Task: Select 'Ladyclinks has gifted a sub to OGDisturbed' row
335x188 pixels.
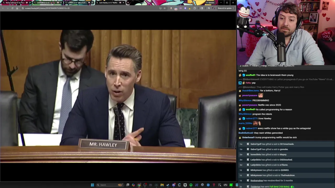Action: [286, 160]
